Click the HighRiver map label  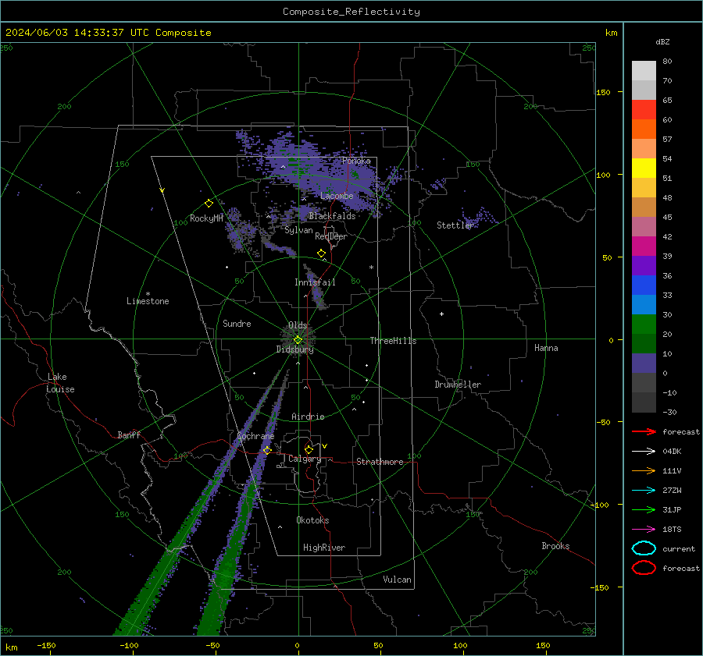(324, 548)
